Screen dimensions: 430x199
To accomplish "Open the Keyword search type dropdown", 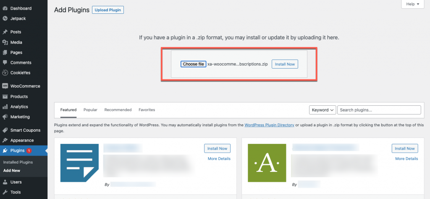I will (x=322, y=110).
